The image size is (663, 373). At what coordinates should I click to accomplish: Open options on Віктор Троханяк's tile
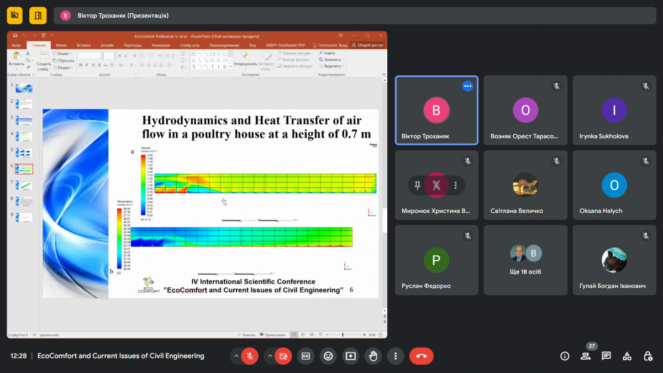[x=467, y=86]
